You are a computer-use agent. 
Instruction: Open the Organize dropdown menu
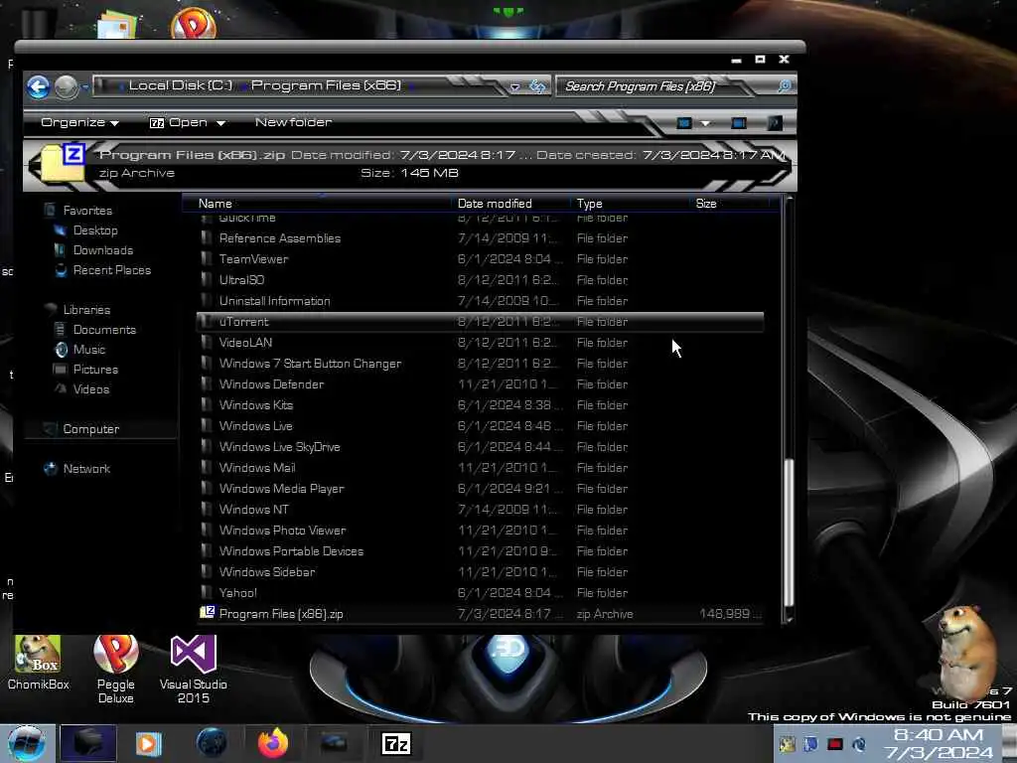point(79,122)
